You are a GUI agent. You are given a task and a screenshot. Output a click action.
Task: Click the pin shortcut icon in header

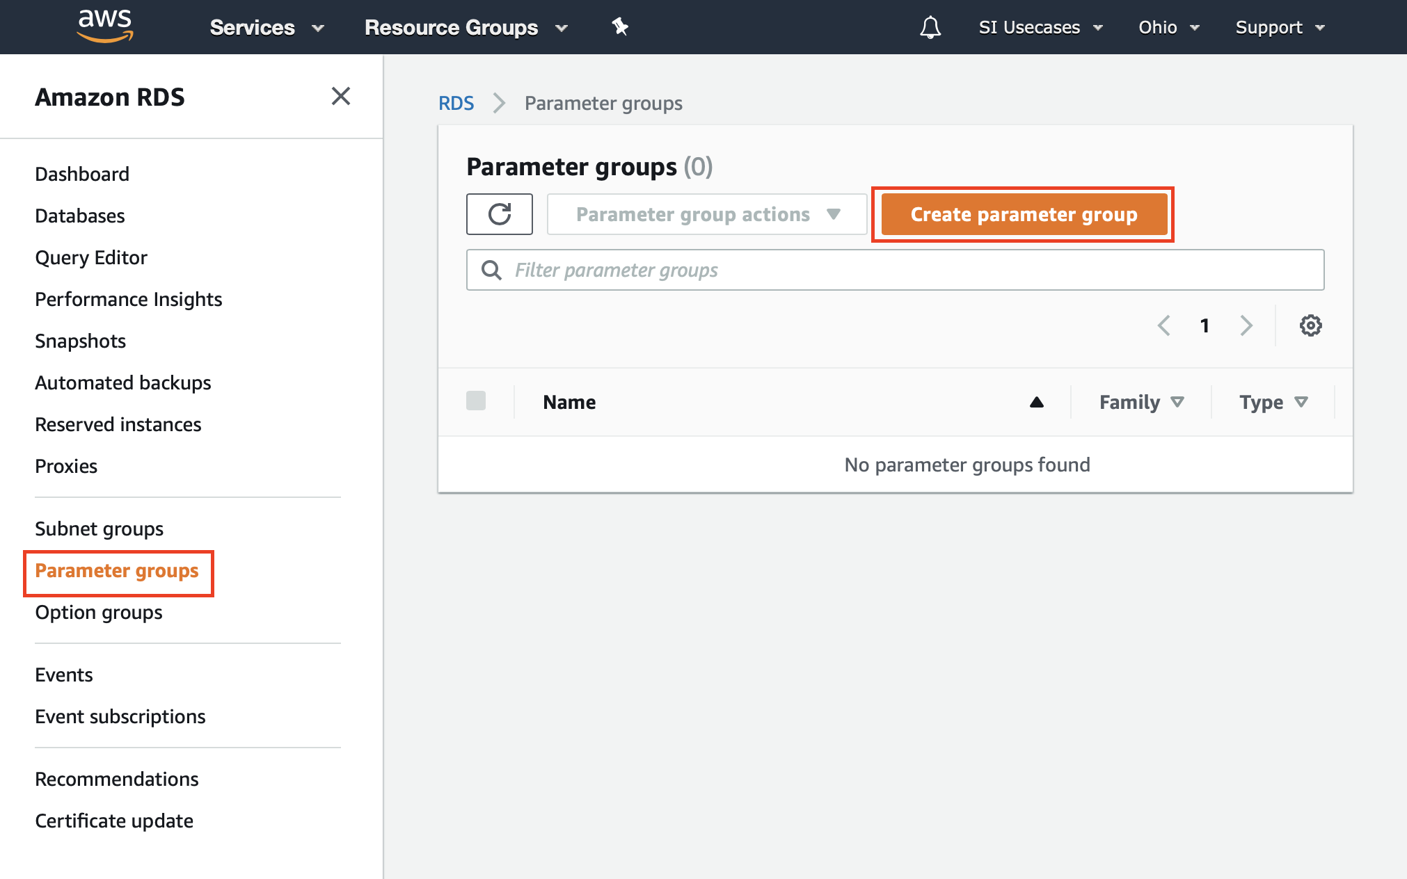620,27
